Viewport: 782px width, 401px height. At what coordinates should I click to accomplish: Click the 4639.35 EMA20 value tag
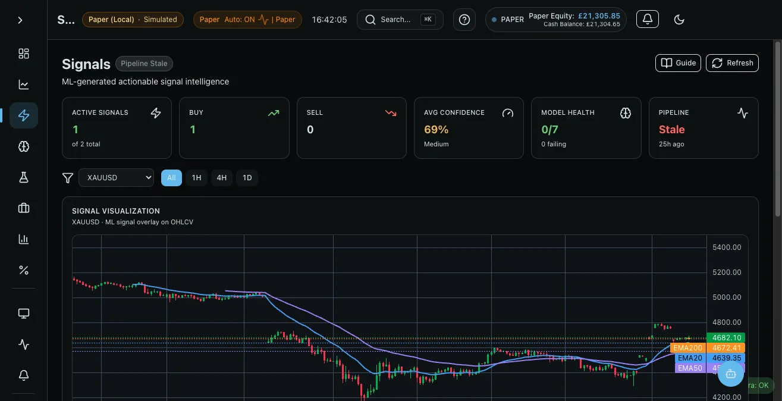726,358
